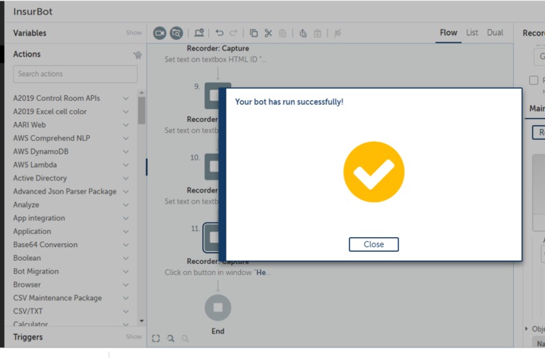The image size is (545, 358).
Task: Fit flow to screen icon
Action: [156, 338]
